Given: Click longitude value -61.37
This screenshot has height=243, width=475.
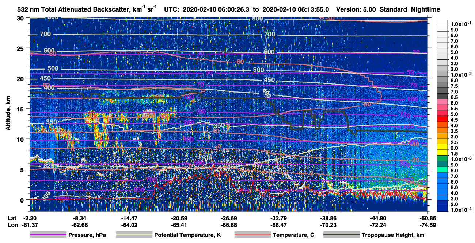Looking at the screenshot, I should (30, 225).
